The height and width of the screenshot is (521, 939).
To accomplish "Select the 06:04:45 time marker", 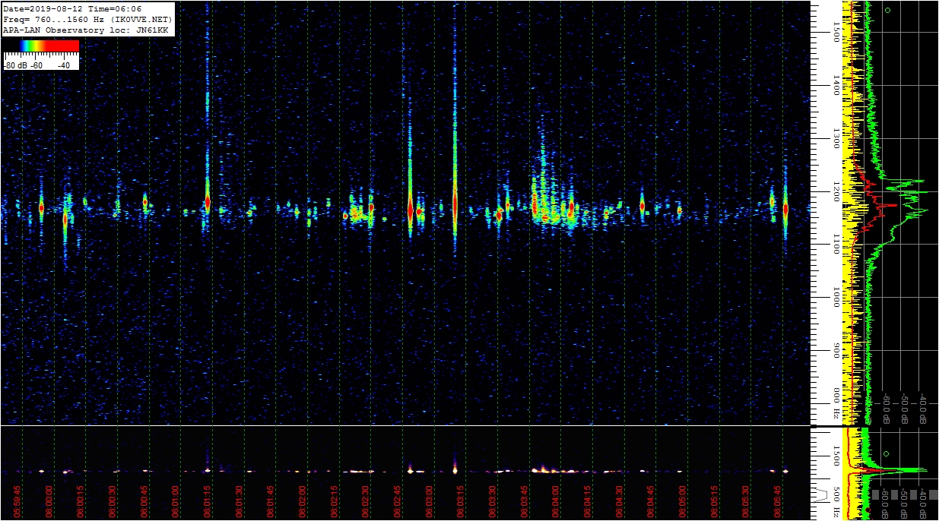I will pos(651,500).
